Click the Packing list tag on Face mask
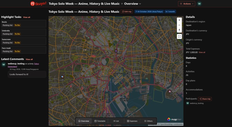Screen dimensions: 232x127 pos(7,52)
